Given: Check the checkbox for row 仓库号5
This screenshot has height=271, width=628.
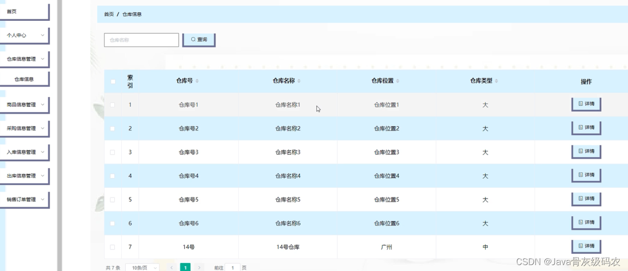Looking at the screenshot, I should (112, 200).
